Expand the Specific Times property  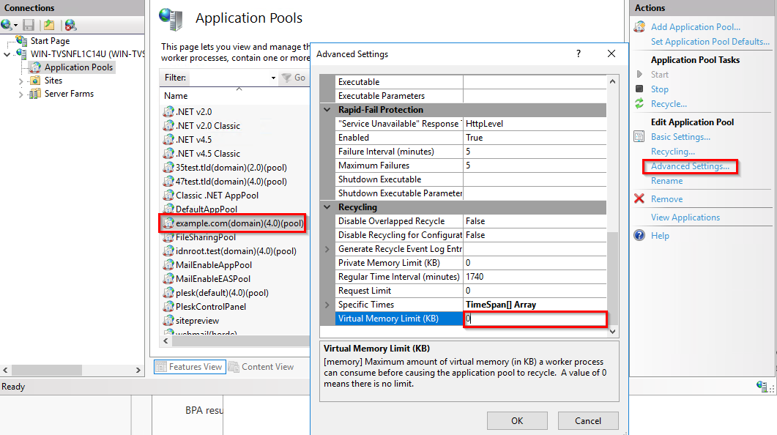coord(327,305)
